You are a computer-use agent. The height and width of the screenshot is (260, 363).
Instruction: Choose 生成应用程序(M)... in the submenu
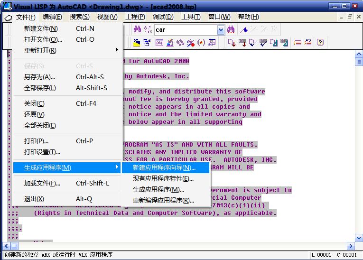click(166, 190)
